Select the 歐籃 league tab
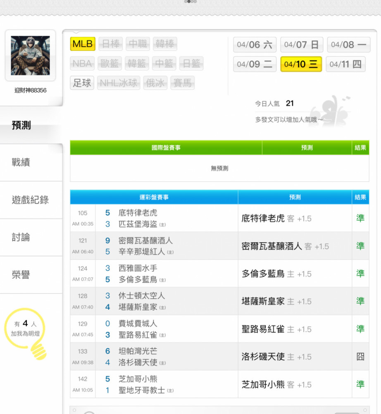The height and width of the screenshot is (414, 381). (110, 63)
